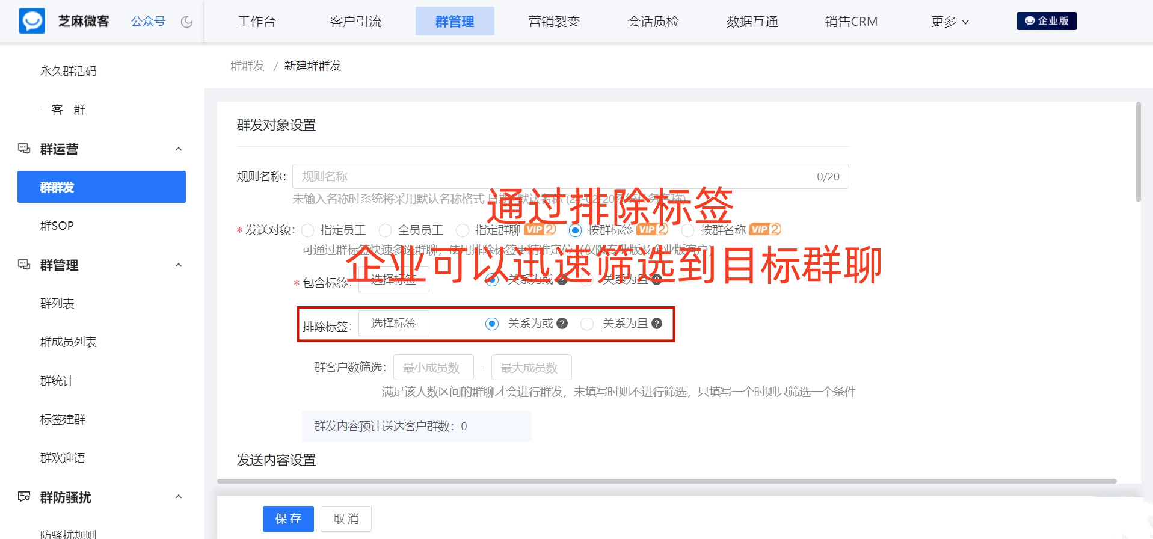The width and height of the screenshot is (1153, 539).
Task: Open 永久群活码 in sidebar
Action: tap(69, 71)
